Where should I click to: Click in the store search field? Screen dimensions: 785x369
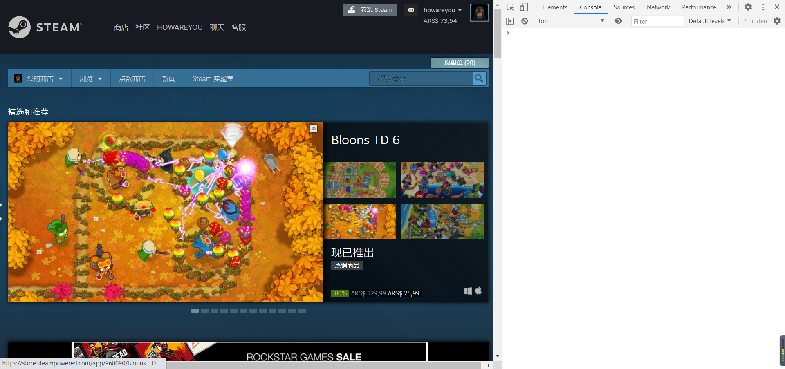click(421, 78)
